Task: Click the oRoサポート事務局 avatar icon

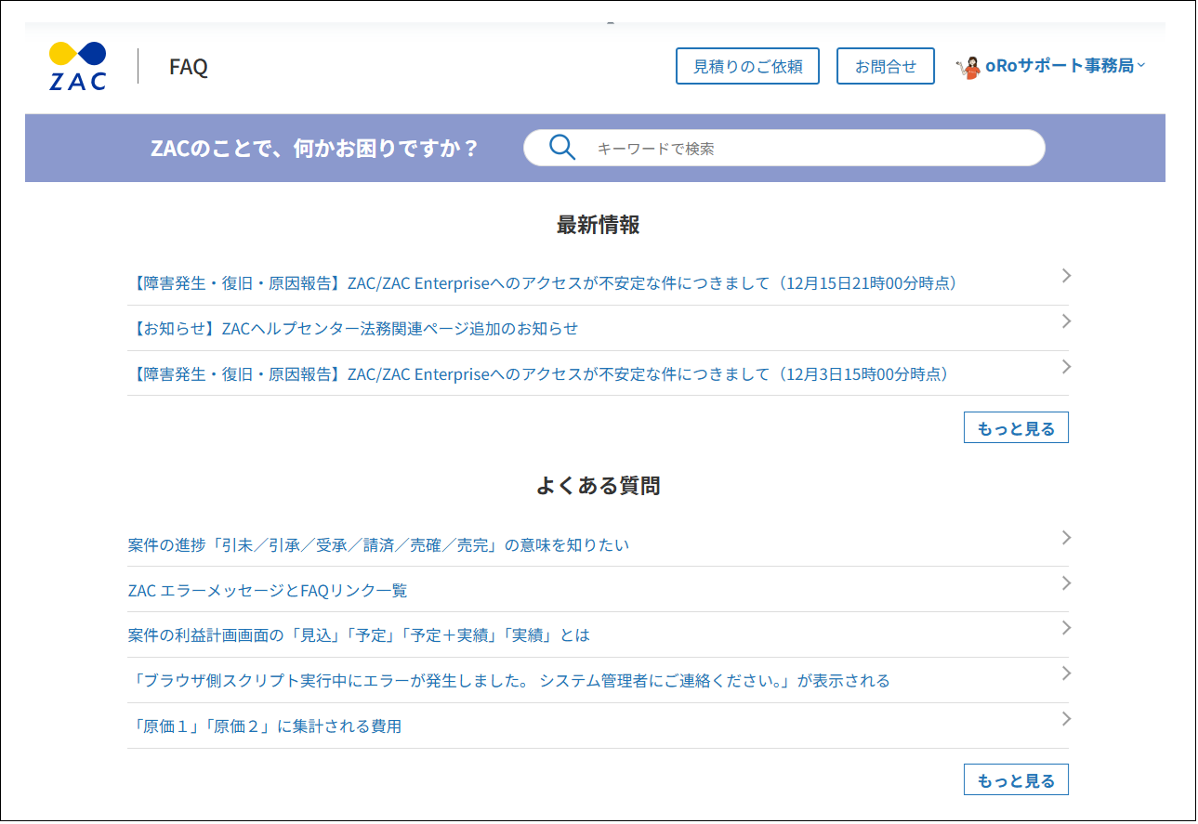Action: pyautogui.click(x=969, y=65)
